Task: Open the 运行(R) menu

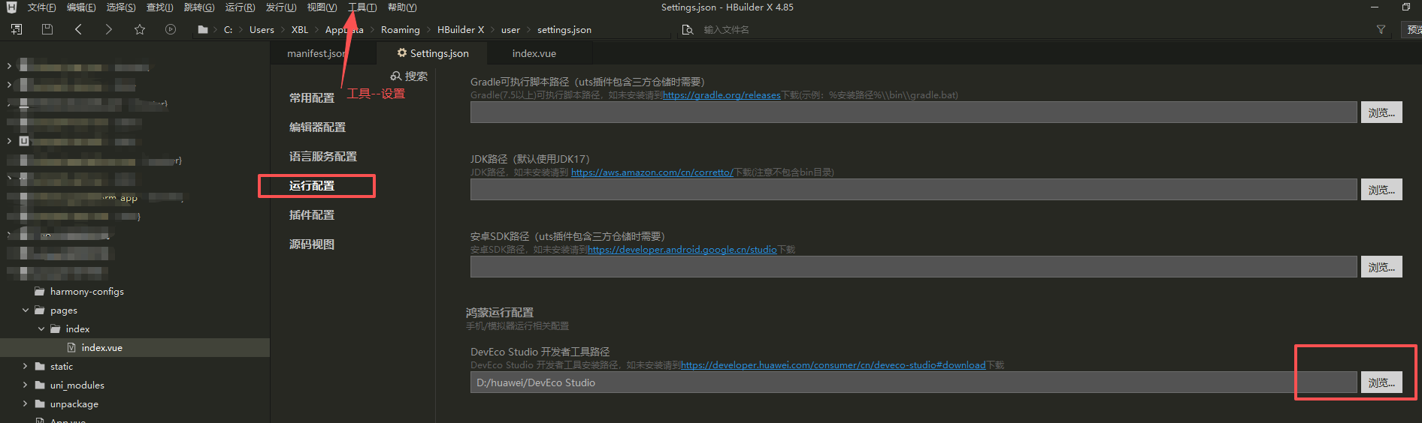Action: pyautogui.click(x=240, y=7)
